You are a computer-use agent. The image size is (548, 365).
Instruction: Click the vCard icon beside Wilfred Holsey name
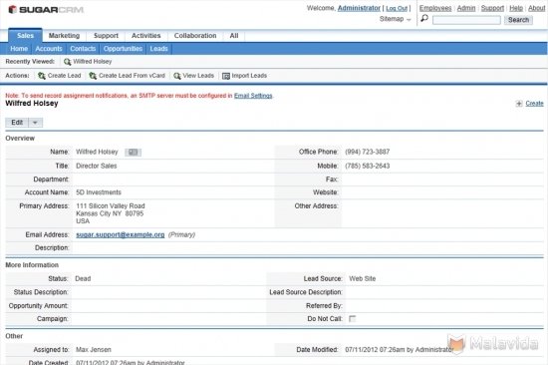point(134,153)
